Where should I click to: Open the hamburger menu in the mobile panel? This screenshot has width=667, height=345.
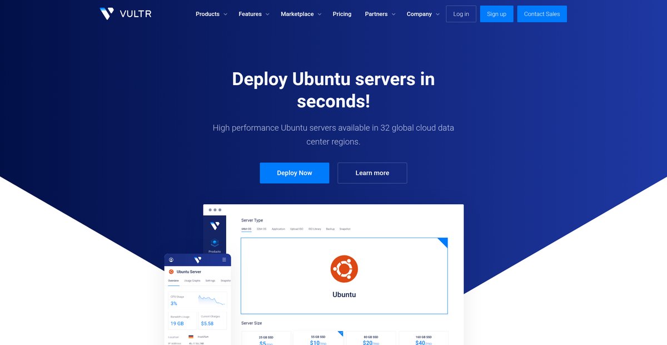tap(224, 260)
